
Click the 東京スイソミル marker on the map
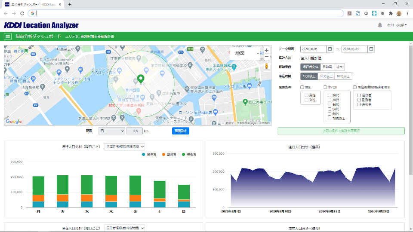[x=234, y=67]
